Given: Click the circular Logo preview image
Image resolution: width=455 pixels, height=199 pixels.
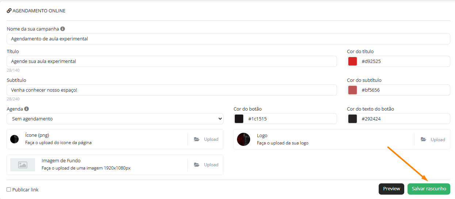Looking at the screenshot, I should tap(244, 139).
